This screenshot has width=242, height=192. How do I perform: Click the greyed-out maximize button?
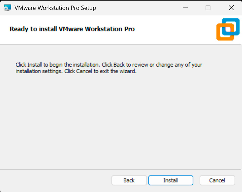pos(208,8)
